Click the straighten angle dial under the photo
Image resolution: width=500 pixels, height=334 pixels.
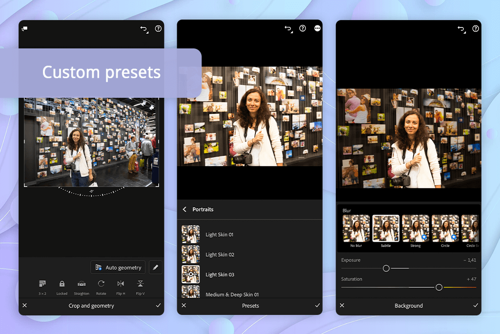91,192
